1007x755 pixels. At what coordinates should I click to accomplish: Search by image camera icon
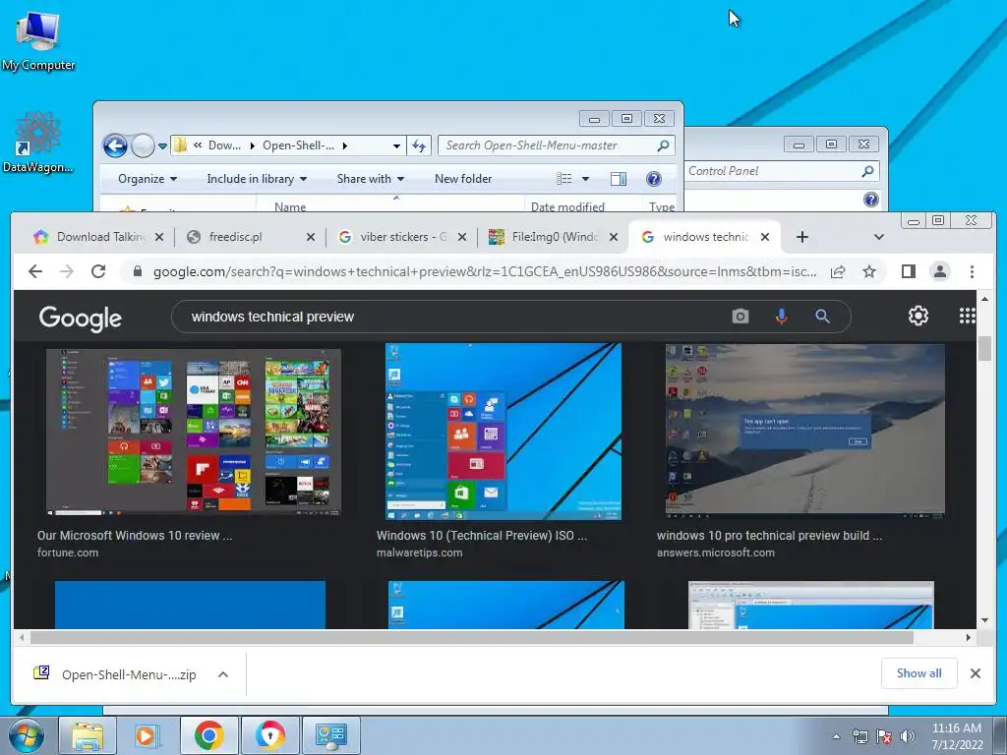(x=740, y=317)
